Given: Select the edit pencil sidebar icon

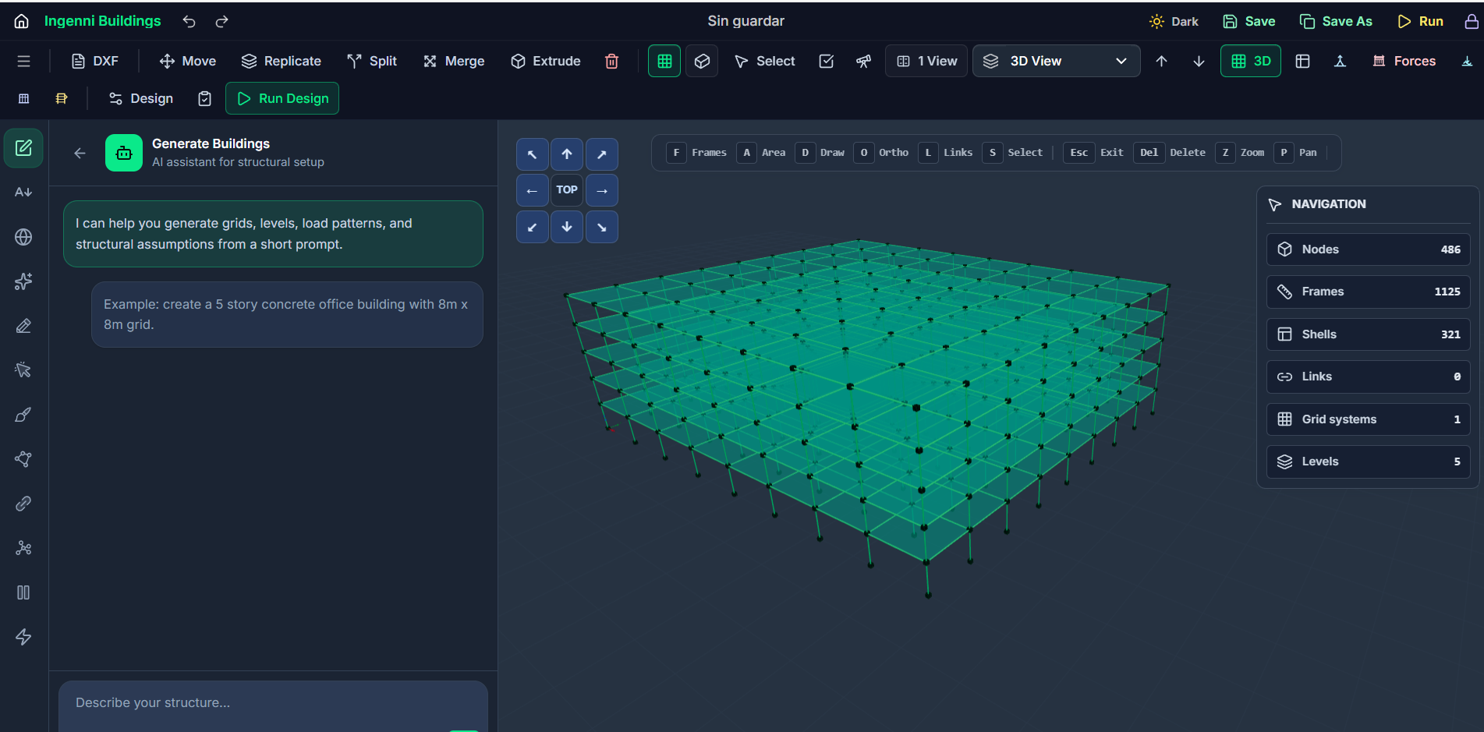Looking at the screenshot, I should point(23,148).
